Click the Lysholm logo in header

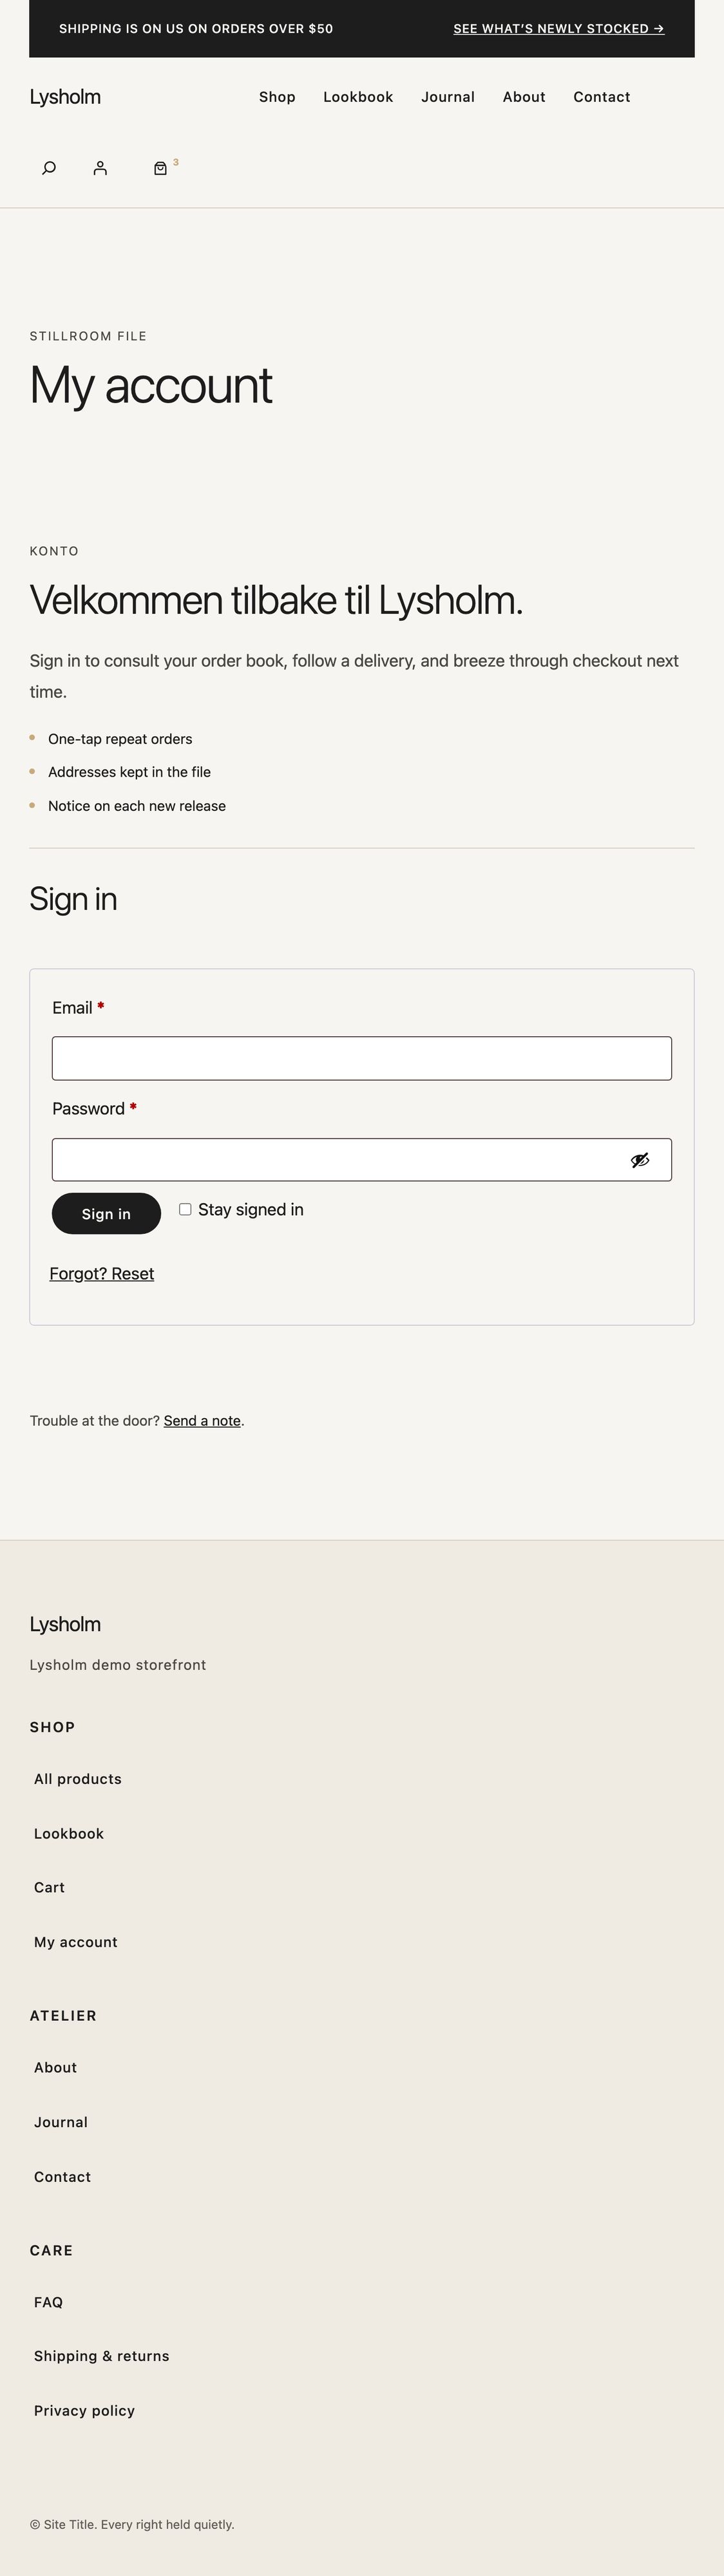tap(65, 97)
